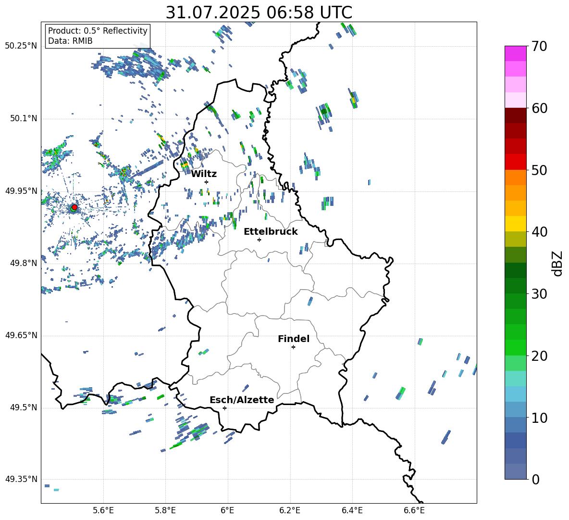Click the 50 tick on colorbar
The height and width of the screenshot is (520, 569).
click(539, 170)
